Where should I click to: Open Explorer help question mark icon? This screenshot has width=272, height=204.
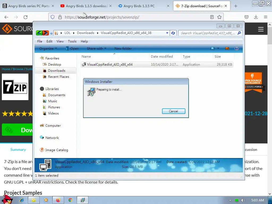tap(237, 48)
